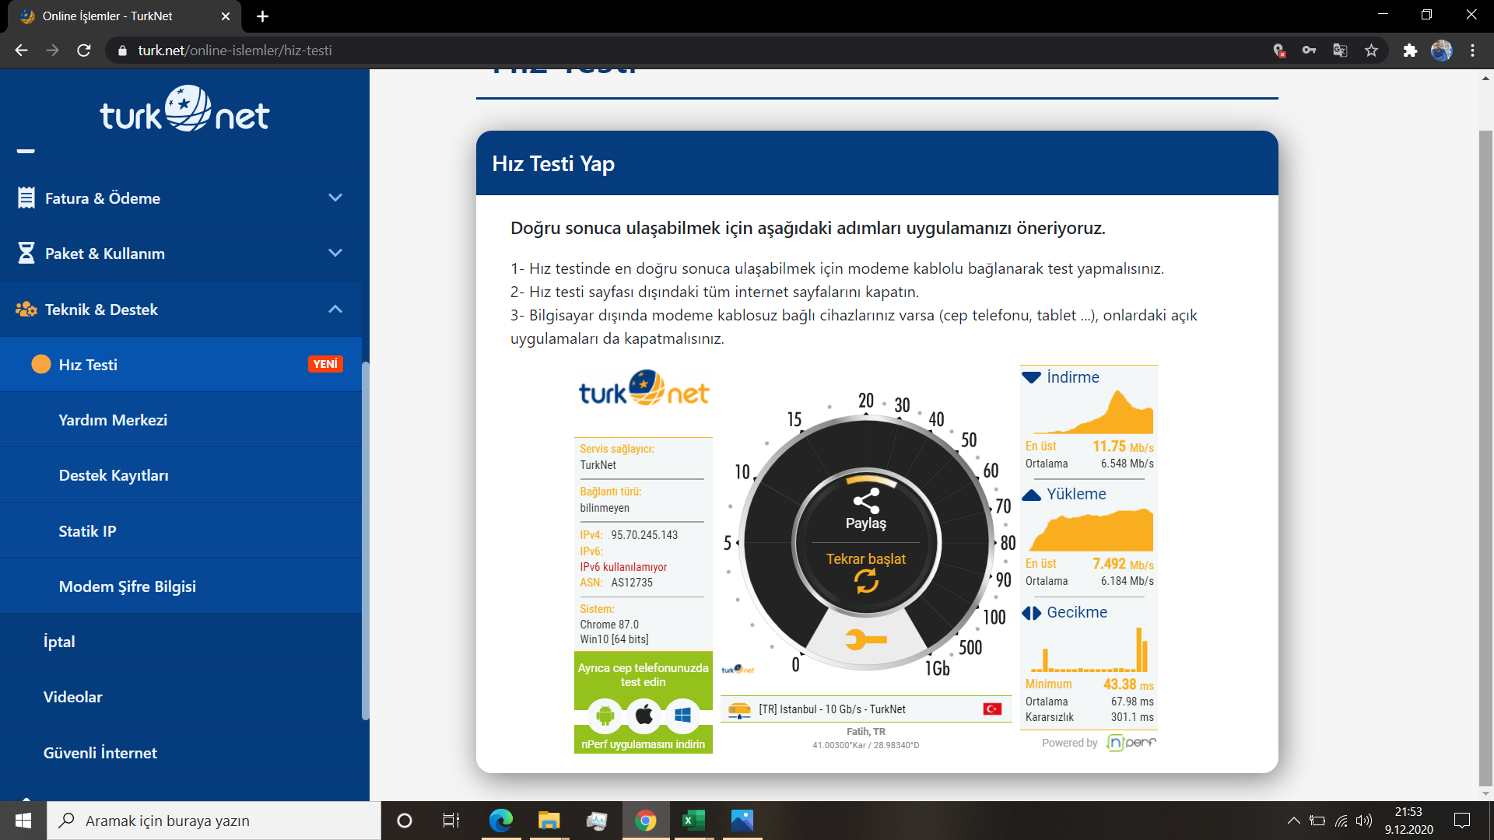This screenshot has width=1494, height=840.
Task: Click nPerf uygulamasını indirin link
Action: [x=644, y=744]
